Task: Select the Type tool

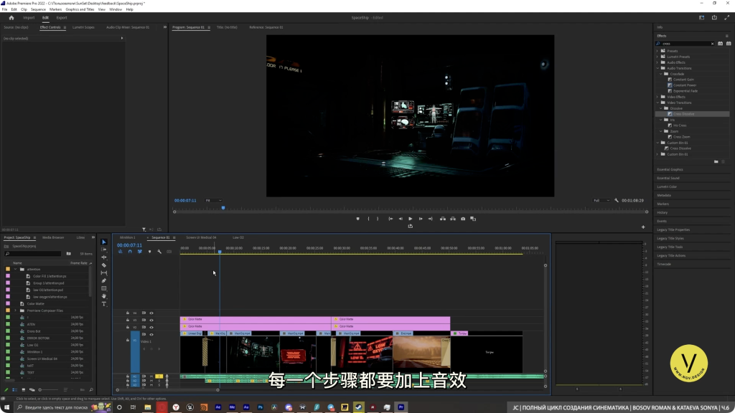Action: click(x=104, y=304)
